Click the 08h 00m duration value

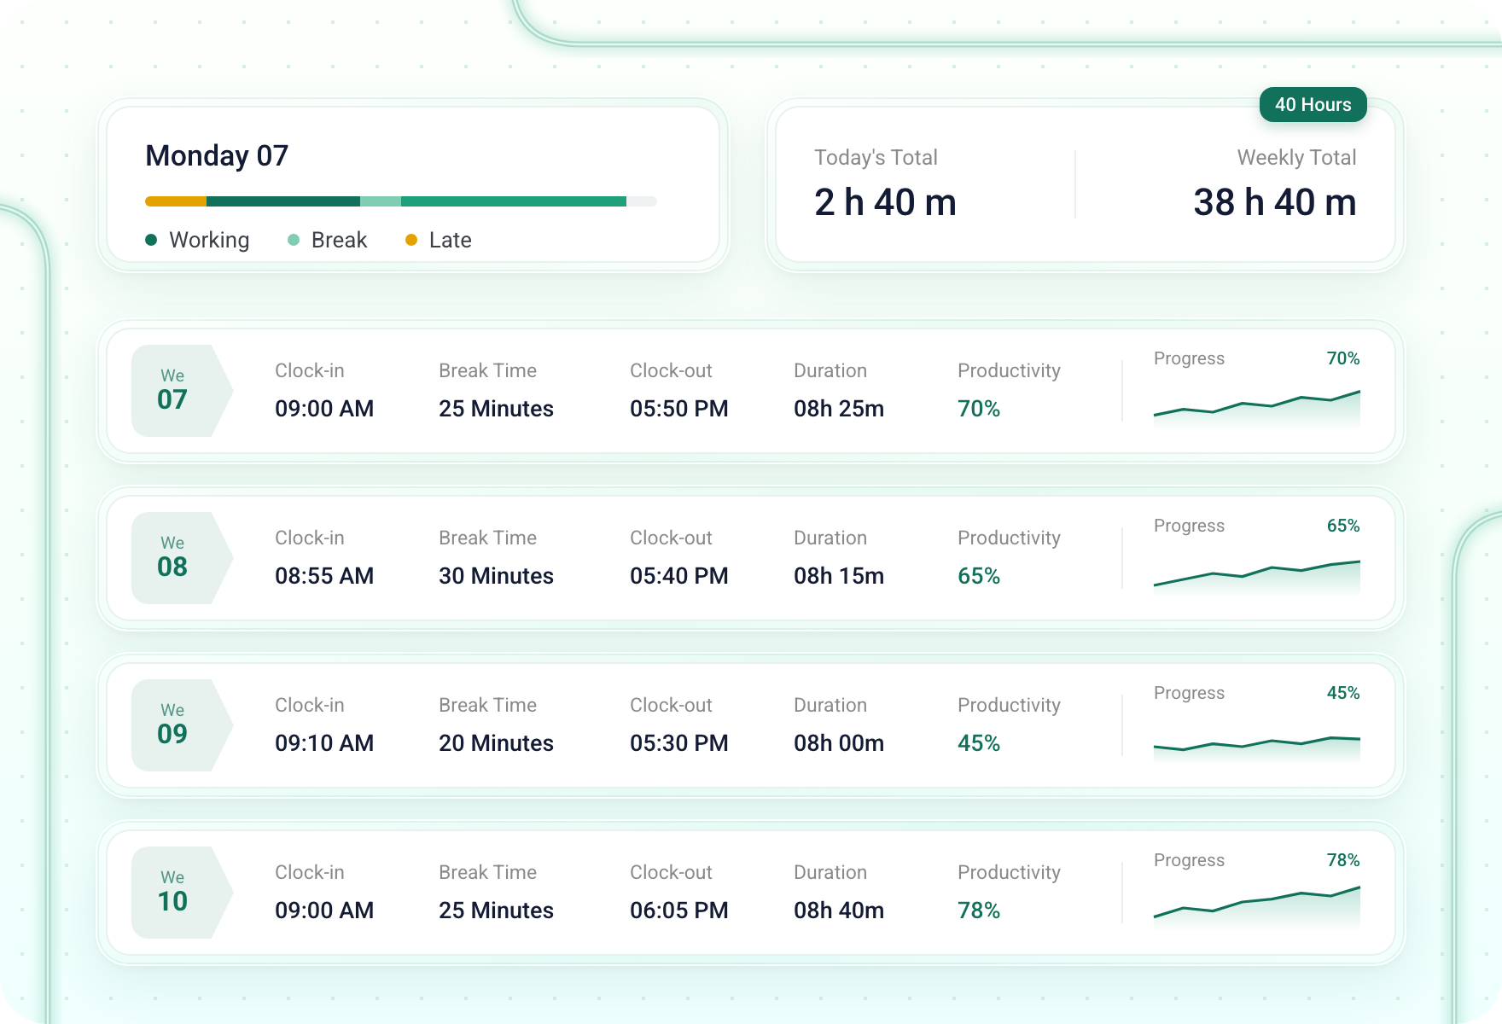[x=839, y=743]
